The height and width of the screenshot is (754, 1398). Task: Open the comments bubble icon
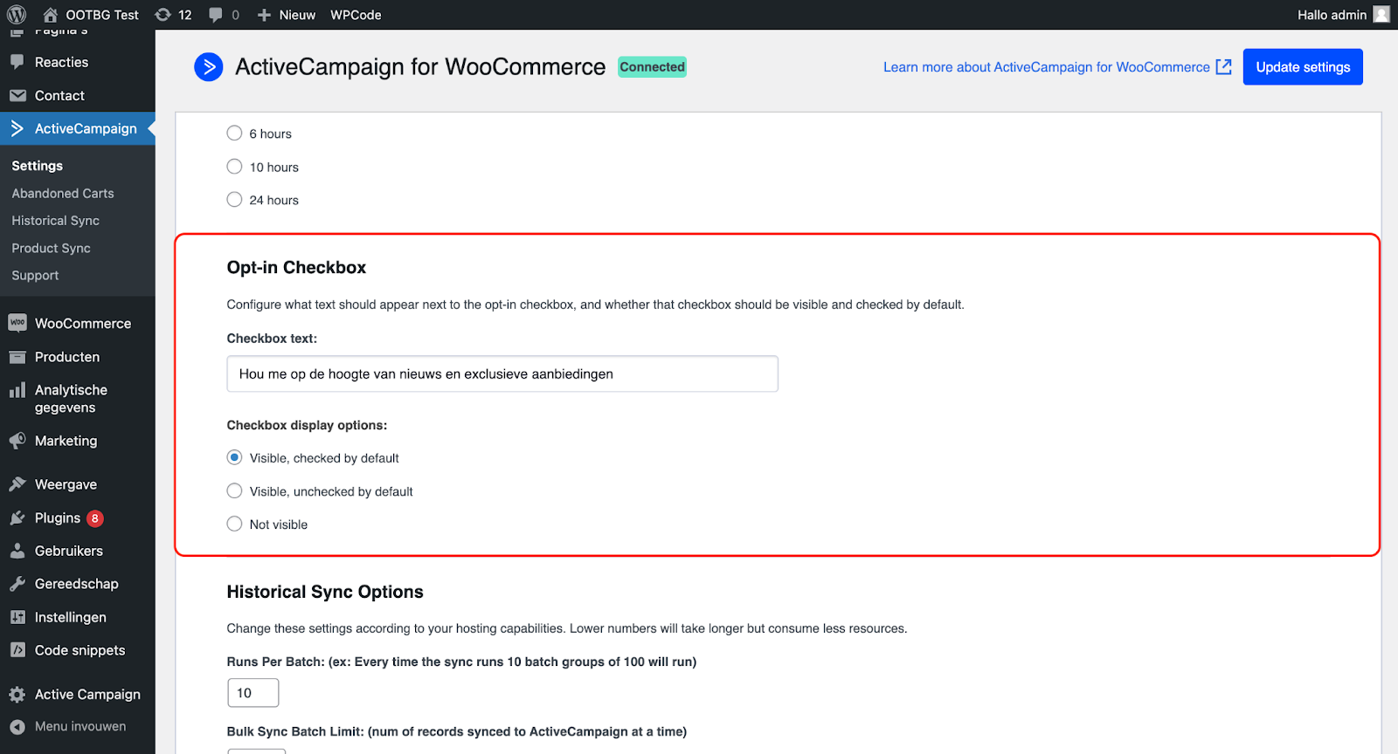(216, 15)
